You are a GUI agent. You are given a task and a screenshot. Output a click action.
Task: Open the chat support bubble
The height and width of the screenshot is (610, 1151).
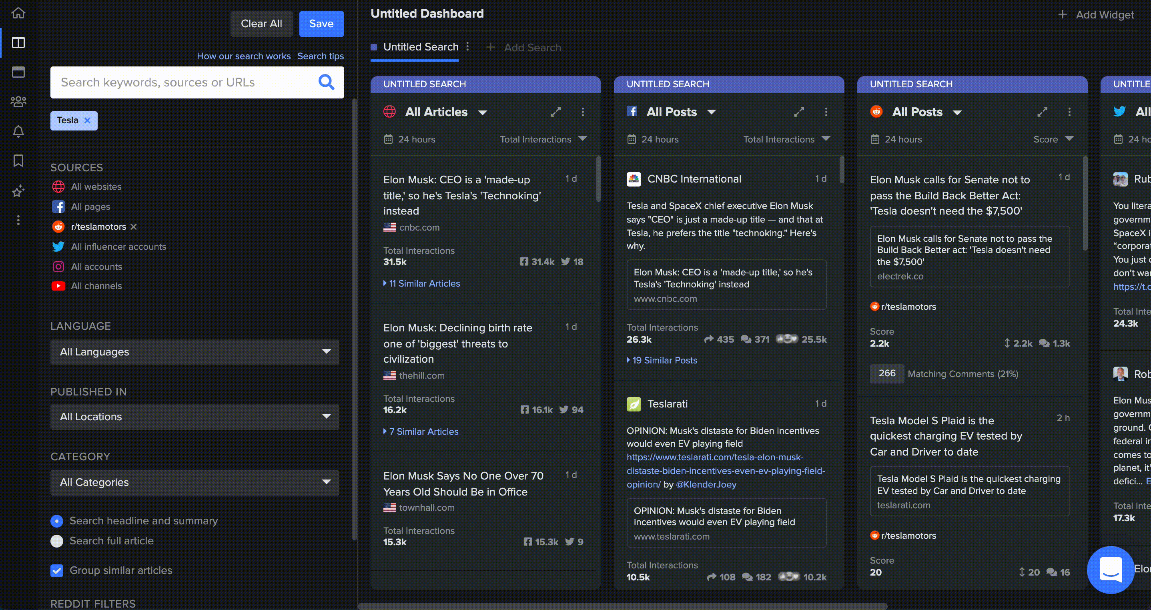(1111, 570)
